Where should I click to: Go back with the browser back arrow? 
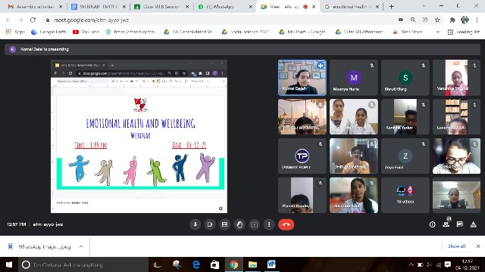pos(8,20)
